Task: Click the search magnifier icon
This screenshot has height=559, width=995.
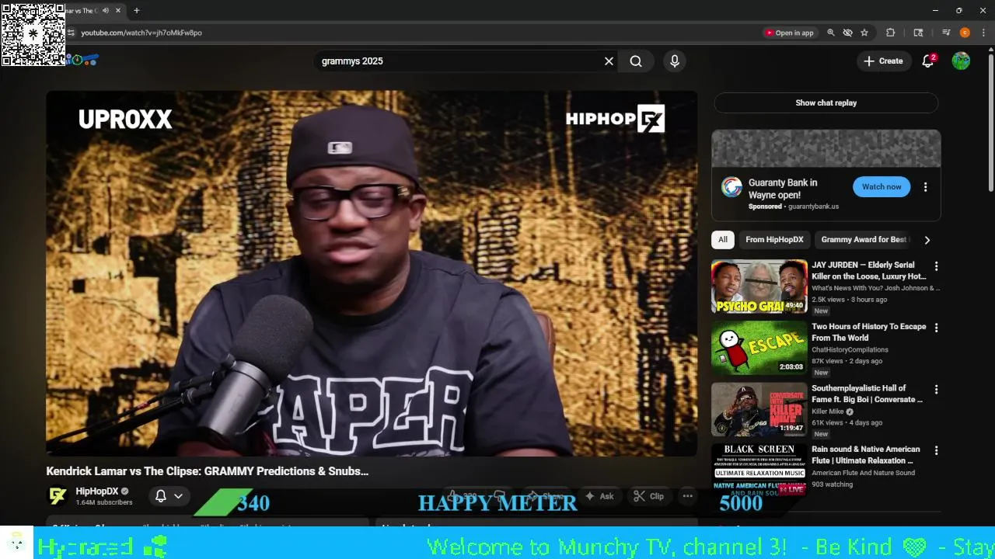Action: (x=636, y=61)
